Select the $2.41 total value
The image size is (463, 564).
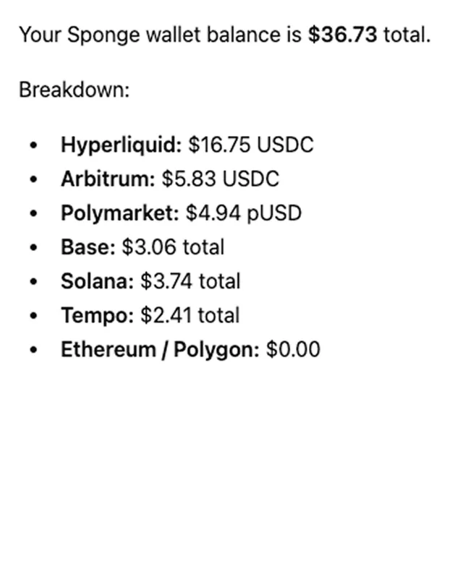190,315
